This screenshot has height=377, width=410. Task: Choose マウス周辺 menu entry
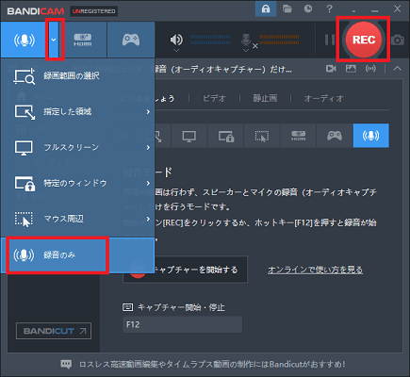pyautogui.click(x=78, y=219)
